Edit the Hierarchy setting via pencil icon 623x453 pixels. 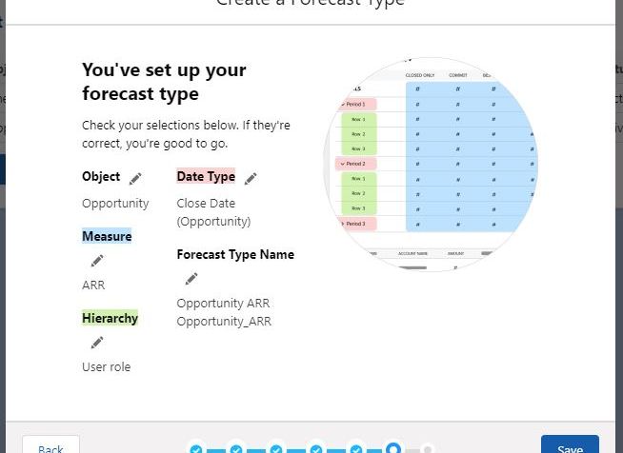tap(96, 343)
